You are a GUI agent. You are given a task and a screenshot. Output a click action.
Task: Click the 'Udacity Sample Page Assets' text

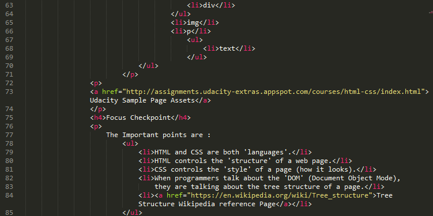tap(142, 100)
